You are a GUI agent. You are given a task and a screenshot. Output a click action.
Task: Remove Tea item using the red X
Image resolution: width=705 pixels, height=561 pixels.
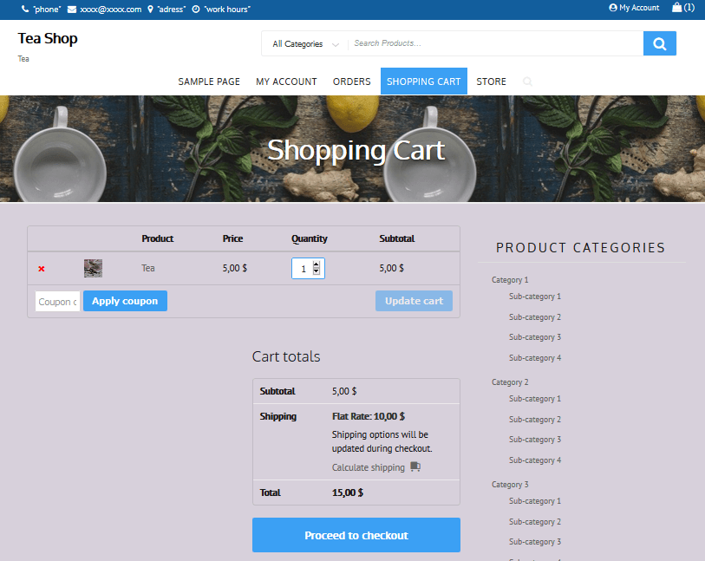coord(41,268)
